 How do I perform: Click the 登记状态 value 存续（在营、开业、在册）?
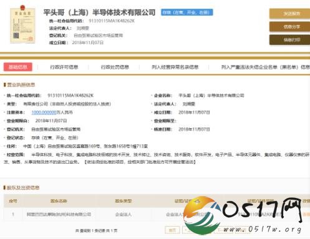click(x=55, y=138)
